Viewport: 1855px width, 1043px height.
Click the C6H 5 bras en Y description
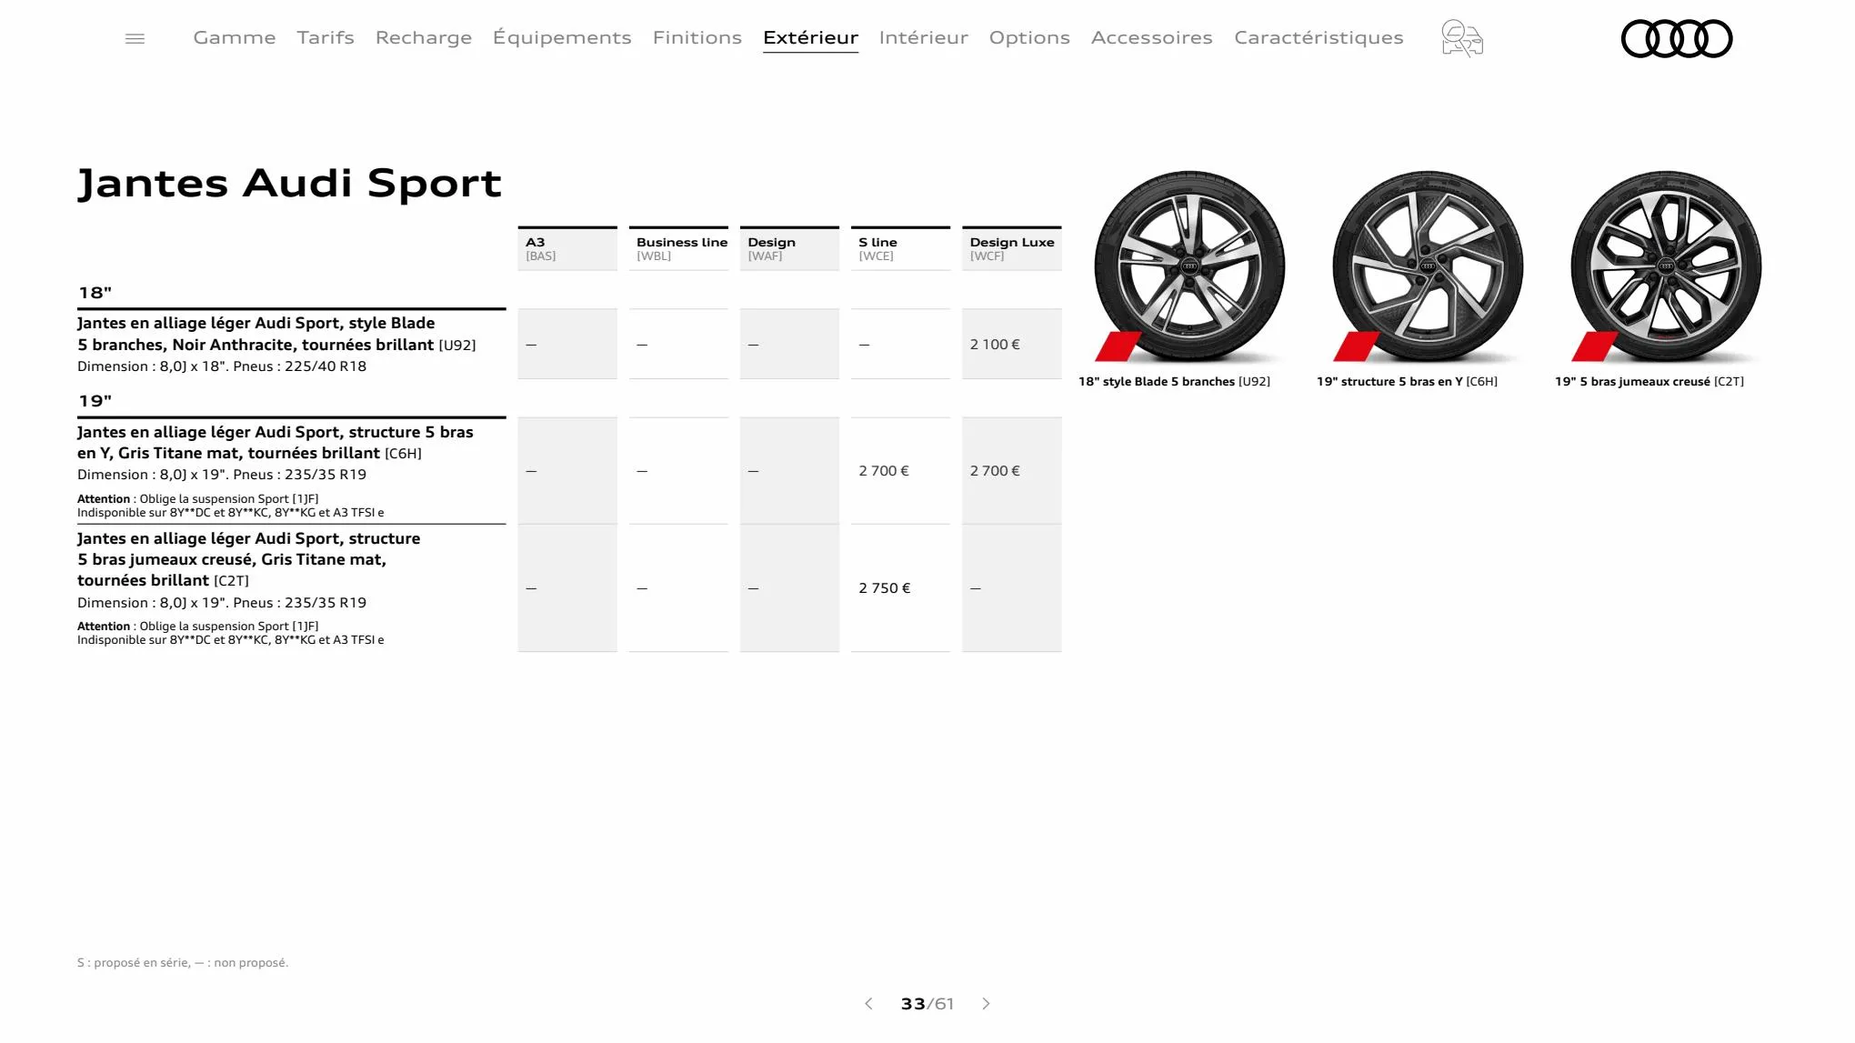click(276, 443)
